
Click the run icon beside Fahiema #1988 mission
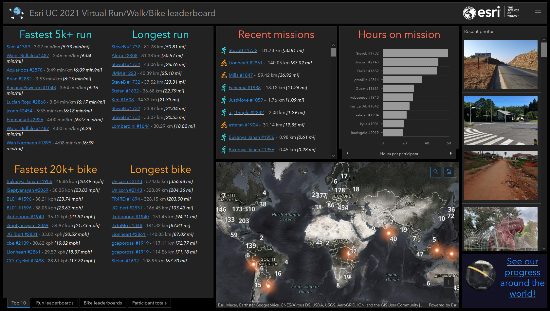pyautogui.click(x=224, y=88)
